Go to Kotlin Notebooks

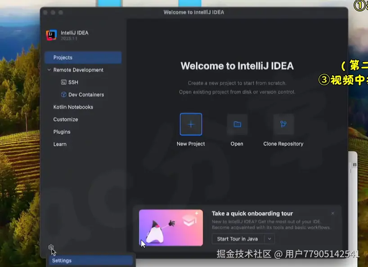click(x=73, y=107)
